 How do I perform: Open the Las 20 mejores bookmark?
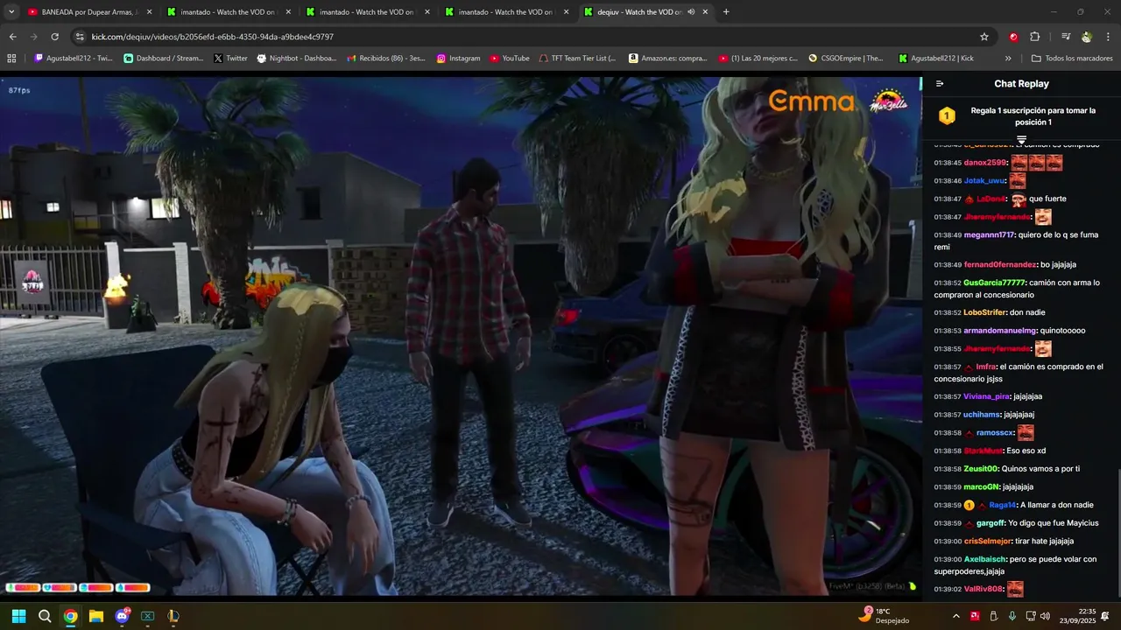[x=758, y=59]
